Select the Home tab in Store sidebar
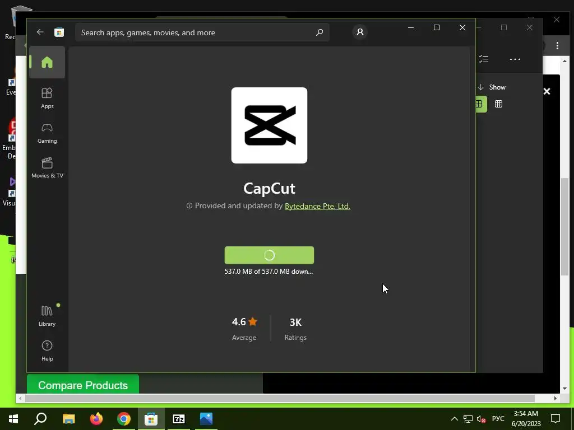The width and height of the screenshot is (574, 430). tap(47, 62)
